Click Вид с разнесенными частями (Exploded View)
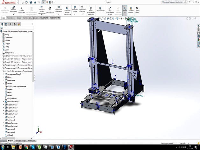Viewport: 200px width, 150px height. coord(110,11)
